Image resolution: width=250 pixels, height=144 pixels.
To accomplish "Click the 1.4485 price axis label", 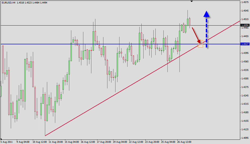I will (245, 28).
